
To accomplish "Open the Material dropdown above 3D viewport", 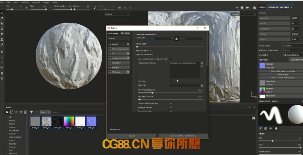I will tap(117, 14).
